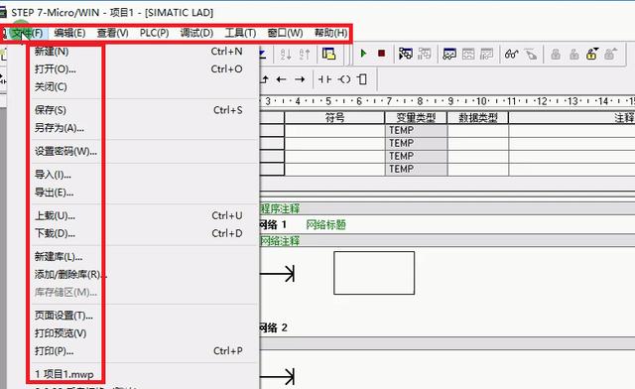Click the program status monitoring icon
Image resolution: width=635 pixels, height=389 pixels.
pos(406,54)
